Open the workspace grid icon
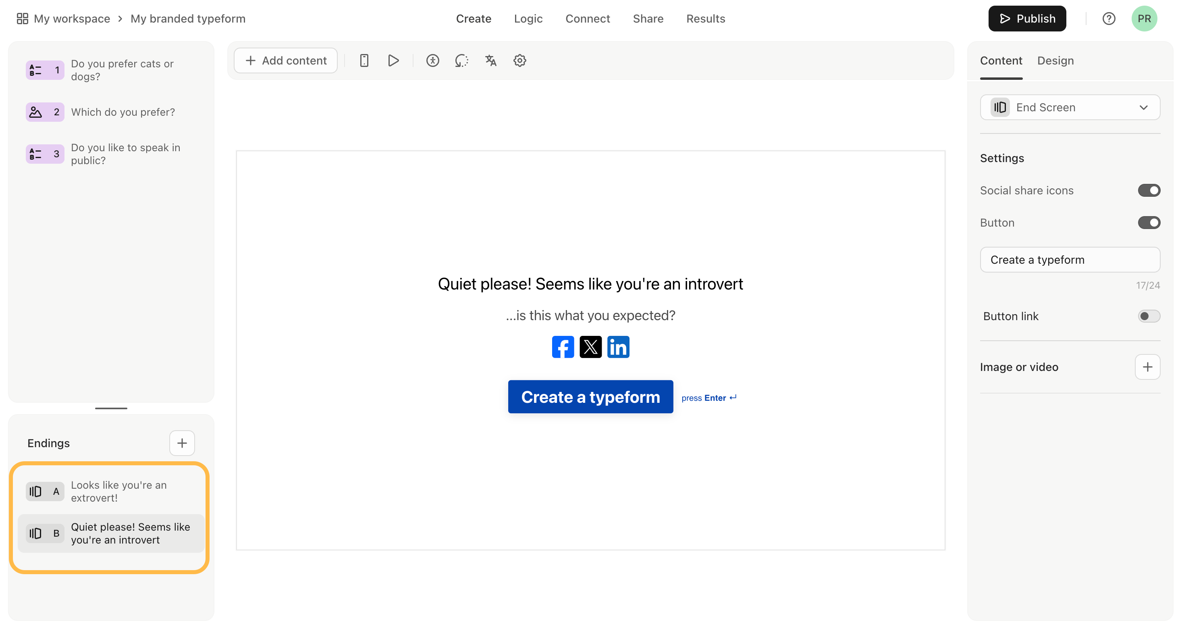Screen dimensions: 1180x629 (23, 19)
